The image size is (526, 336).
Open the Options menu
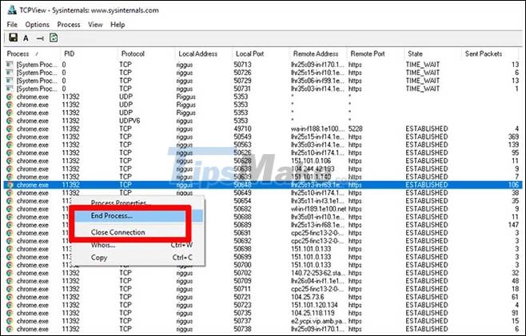click(x=38, y=25)
